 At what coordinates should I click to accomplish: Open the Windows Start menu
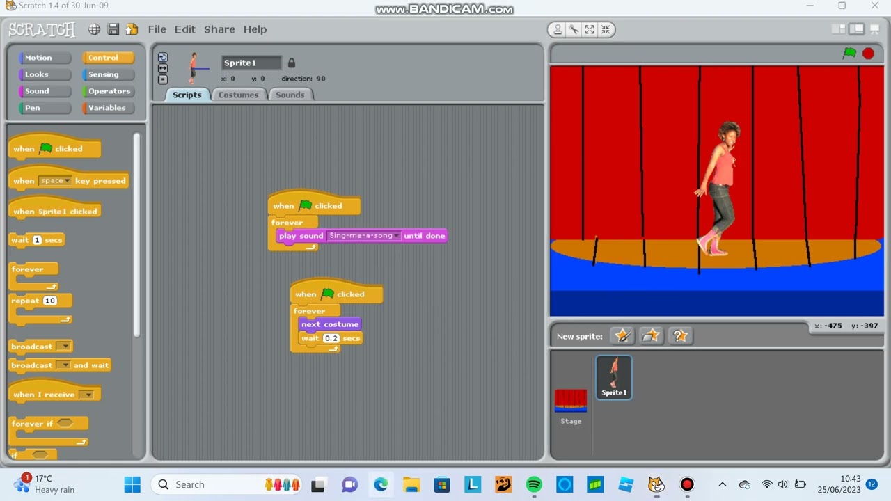point(132,484)
